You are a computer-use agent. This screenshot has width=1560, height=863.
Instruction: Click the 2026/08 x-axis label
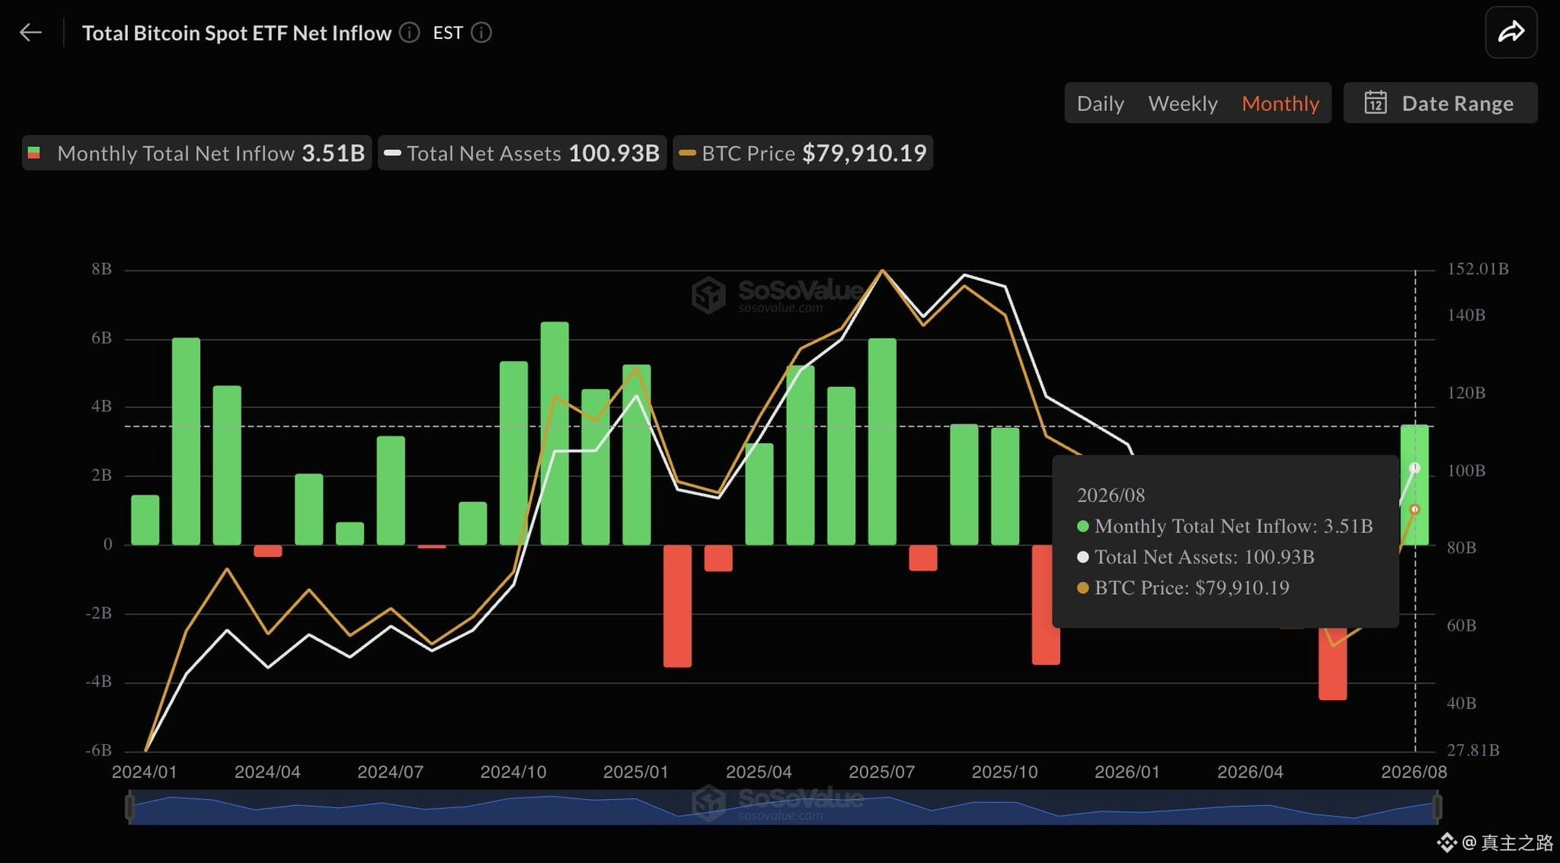1414,772
